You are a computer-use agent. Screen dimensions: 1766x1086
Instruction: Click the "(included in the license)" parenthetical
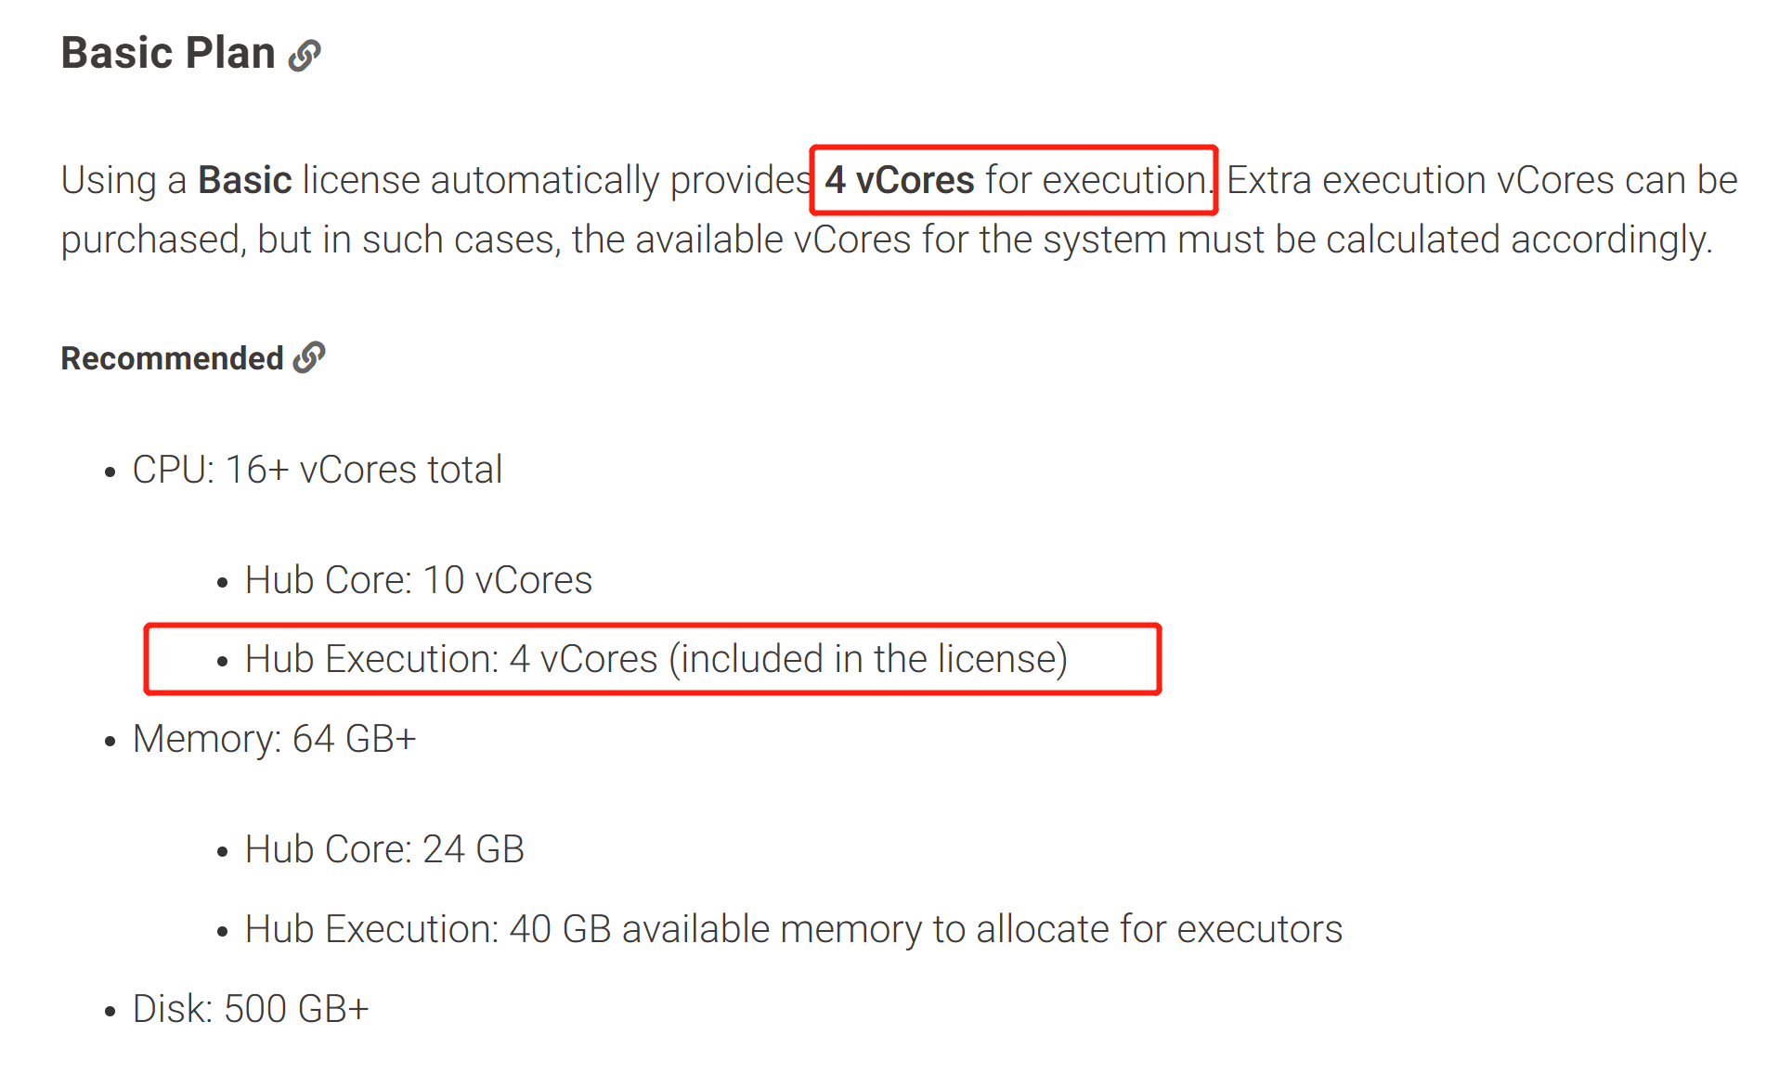pyautogui.click(x=868, y=659)
